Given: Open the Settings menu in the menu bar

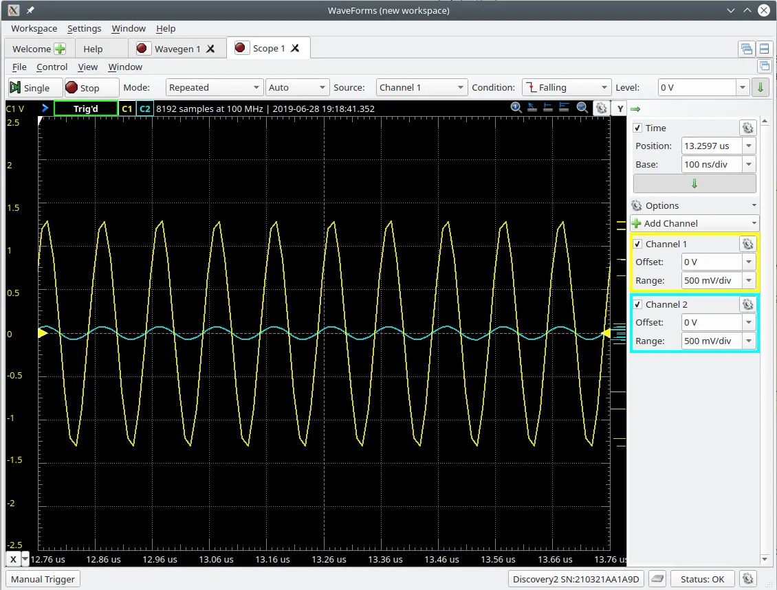Looking at the screenshot, I should [x=84, y=28].
